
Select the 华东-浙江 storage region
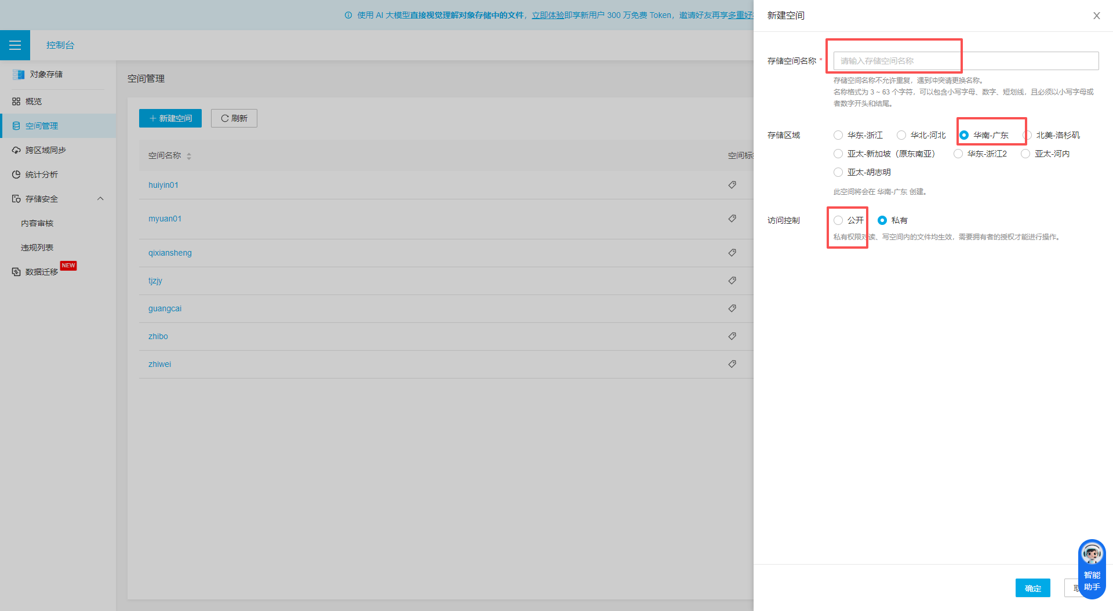(x=838, y=135)
